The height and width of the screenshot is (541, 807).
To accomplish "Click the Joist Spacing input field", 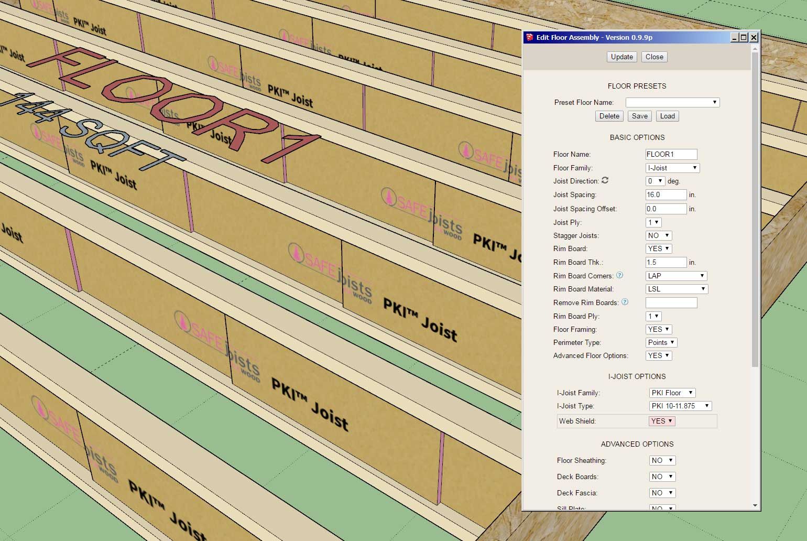I will pyautogui.click(x=666, y=194).
